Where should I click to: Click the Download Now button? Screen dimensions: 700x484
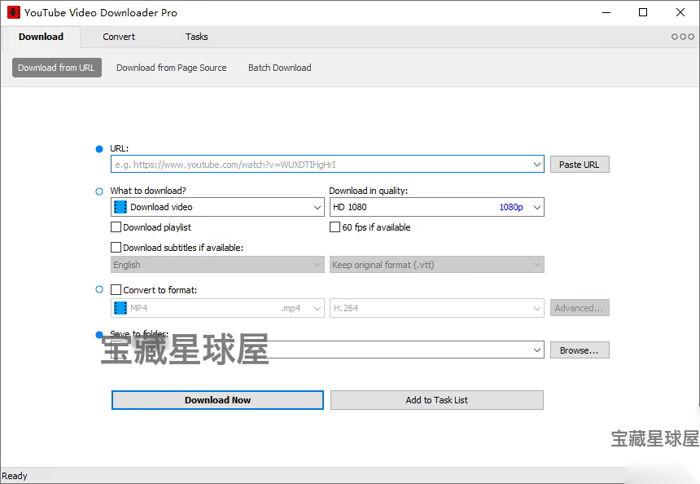click(x=217, y=400)
